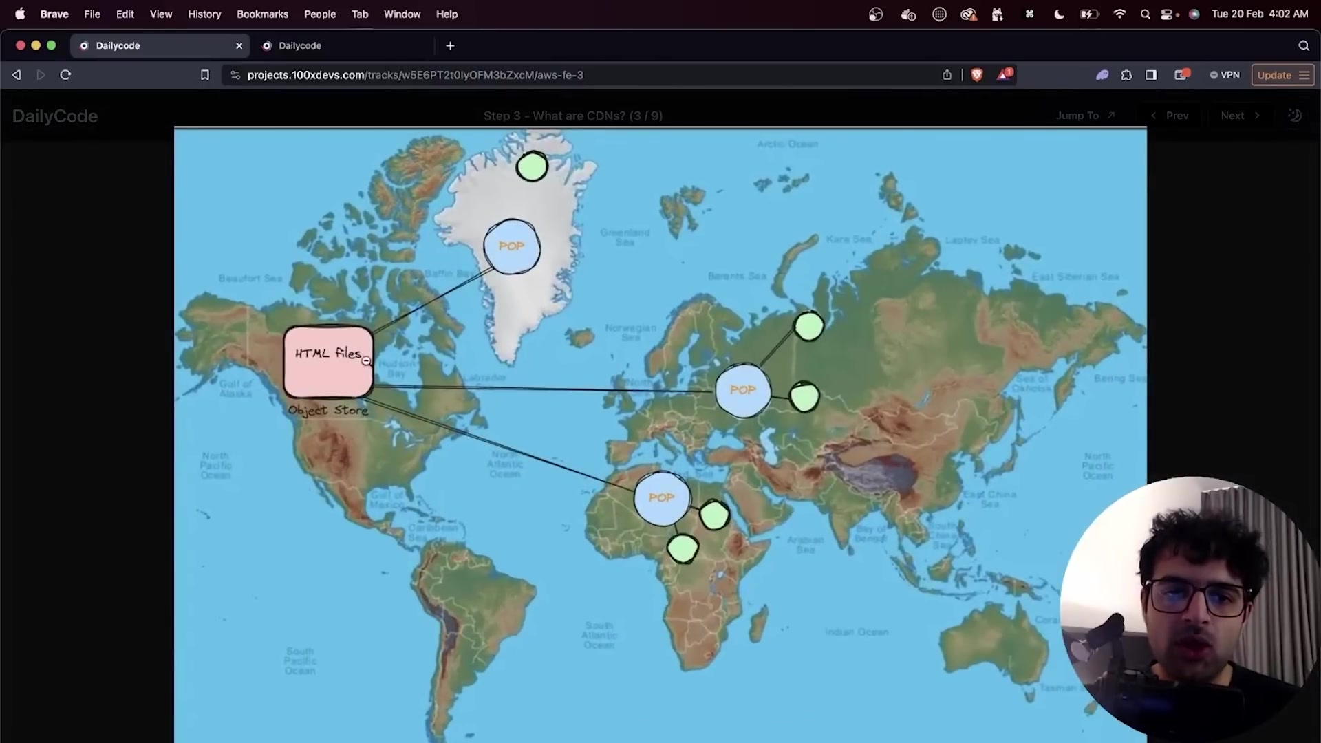Click the POP circle over Africa
The width and height of the screenshot is (1321, 743).
(661, 498)
